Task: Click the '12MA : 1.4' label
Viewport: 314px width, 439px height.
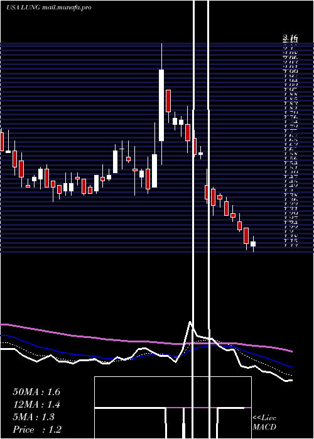Action: 36,405
